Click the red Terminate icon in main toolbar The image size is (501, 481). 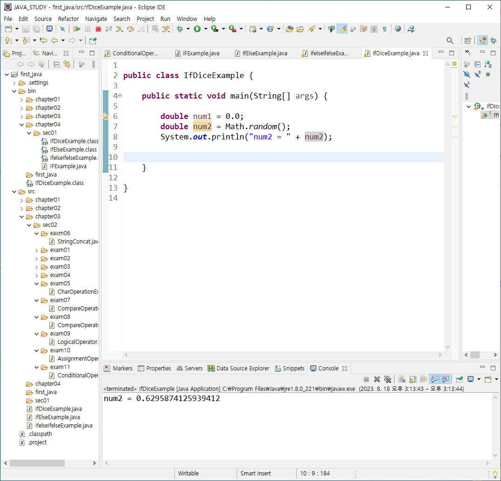pos(99,29)
